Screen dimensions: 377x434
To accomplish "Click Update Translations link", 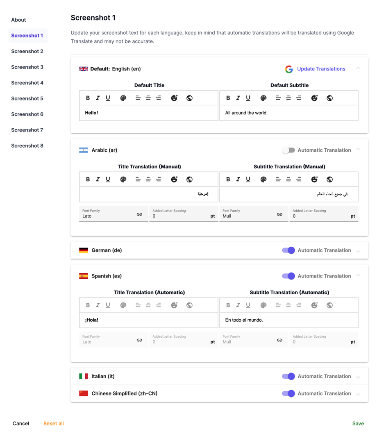I will 321,69.
